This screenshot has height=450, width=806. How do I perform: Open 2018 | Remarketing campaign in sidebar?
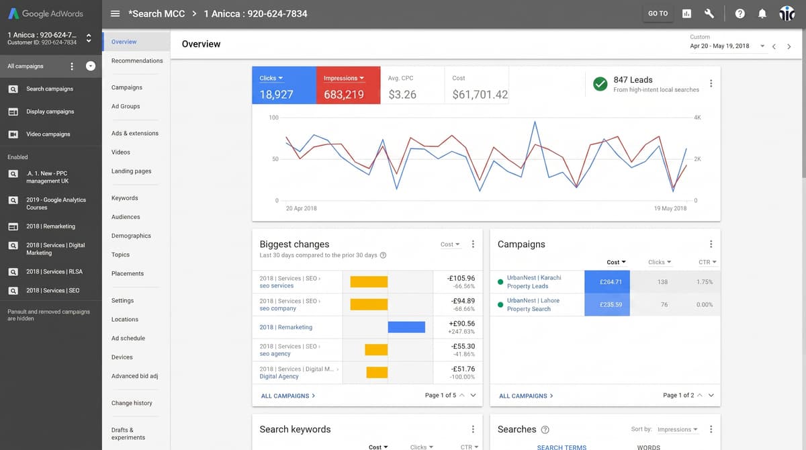pos(51,226)
